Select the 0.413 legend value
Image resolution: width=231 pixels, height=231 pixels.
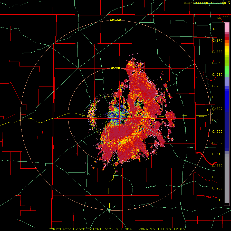[x=217, y=154]
